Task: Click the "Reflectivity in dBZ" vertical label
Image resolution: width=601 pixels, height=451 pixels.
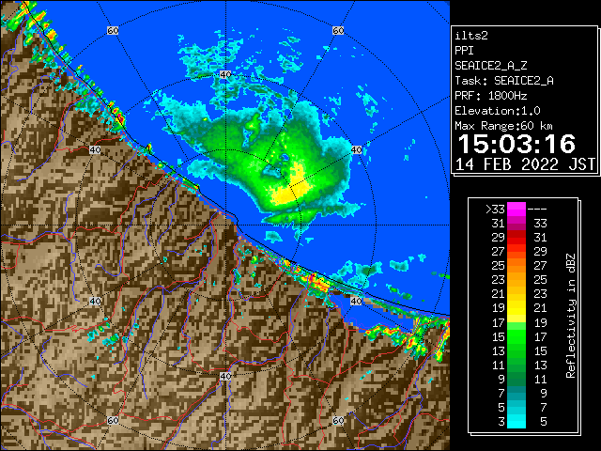Action: pyautogui.click(x=571, y=316)
